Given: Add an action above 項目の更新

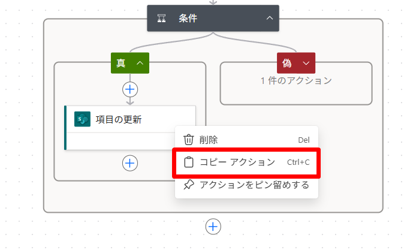Looking at the screenshot, I should click(130, 89).
